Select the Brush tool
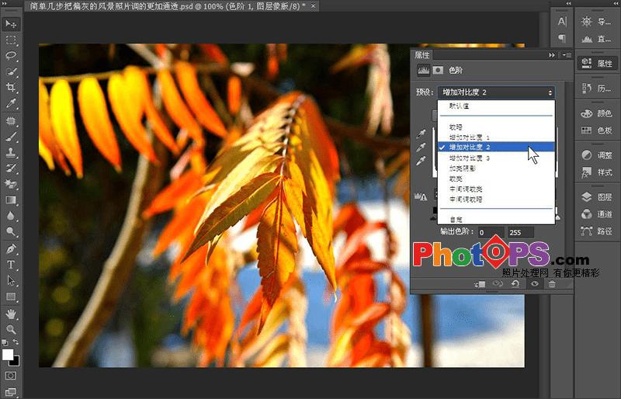621x399 pixels. (x=11, y=137)
